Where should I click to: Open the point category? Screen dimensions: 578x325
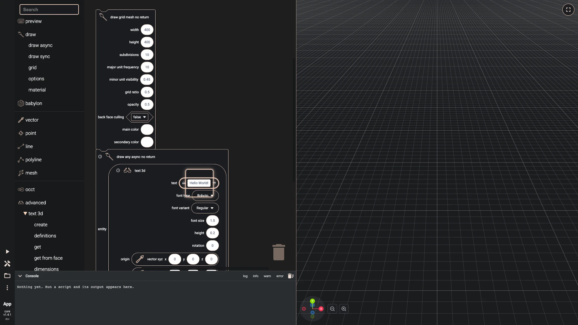31,133
